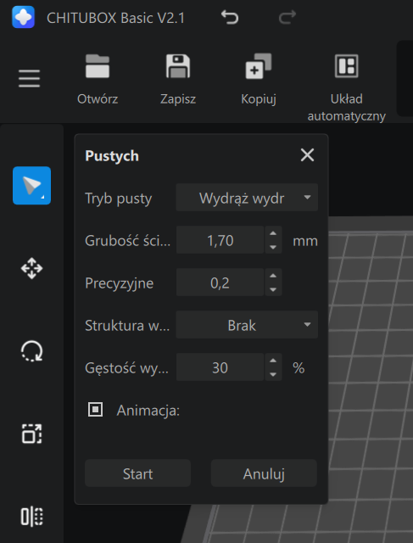This screenshot has height=543, width=413.
Task: Undo the last action
Action: point(230,17)
